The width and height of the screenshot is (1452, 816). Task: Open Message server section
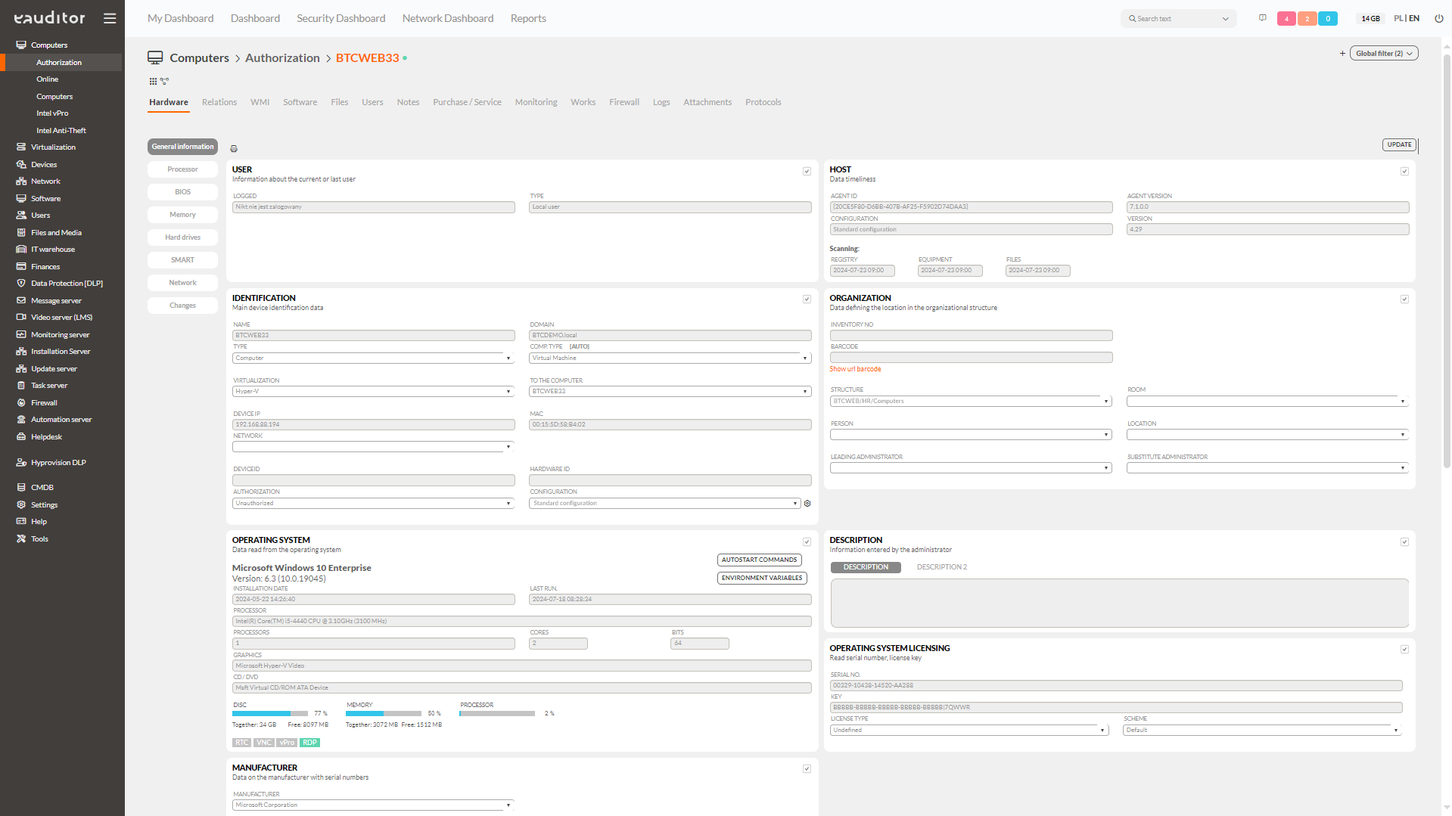[x=56, y=301]
